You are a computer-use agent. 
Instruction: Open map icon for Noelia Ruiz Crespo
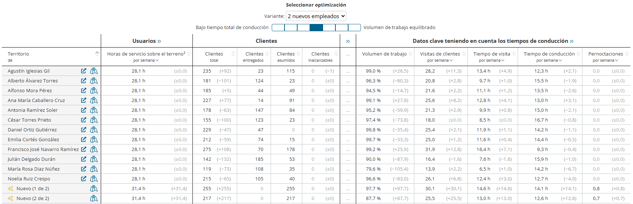(94, 179)
